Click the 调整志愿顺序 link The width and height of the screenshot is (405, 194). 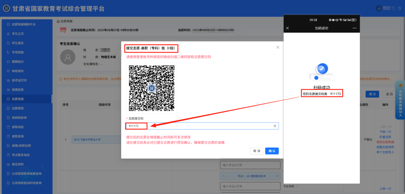(x=385, y=147)
